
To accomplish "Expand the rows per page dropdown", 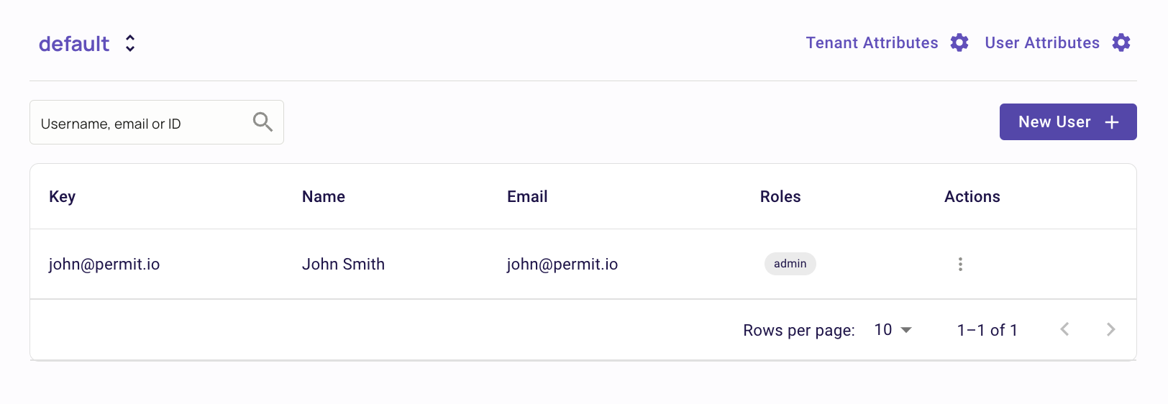I will (893, 330).
